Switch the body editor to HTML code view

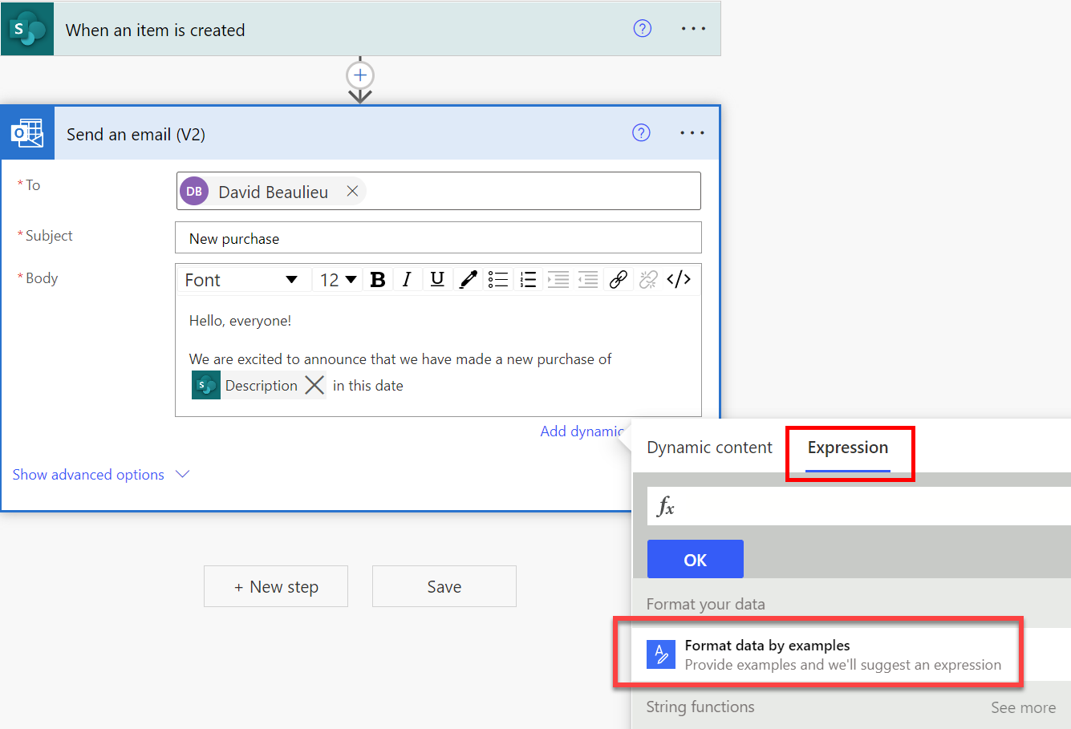click(x=679, y=279)
